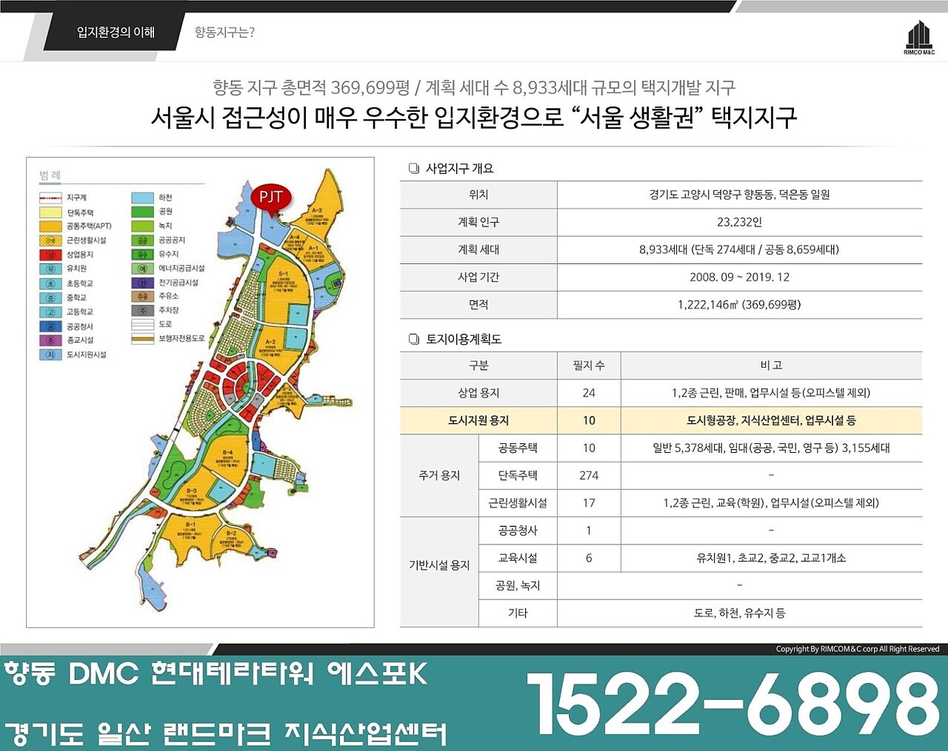This screenshot has height=751, width=948.
Task: Select the 유치원 legend symbol
Action: [50, 269]
